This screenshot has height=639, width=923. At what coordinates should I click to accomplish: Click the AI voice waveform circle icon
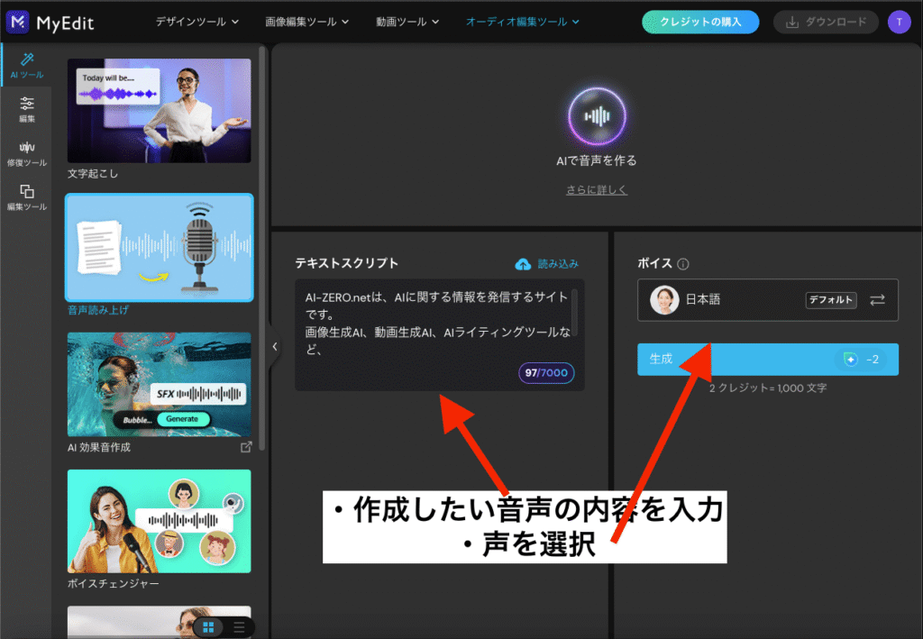click(x=597, y=116)
